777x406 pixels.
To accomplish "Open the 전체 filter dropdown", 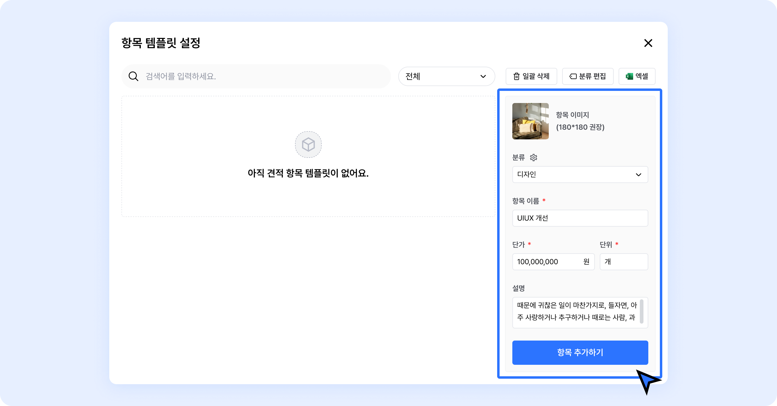I will [x=446, y=76].
